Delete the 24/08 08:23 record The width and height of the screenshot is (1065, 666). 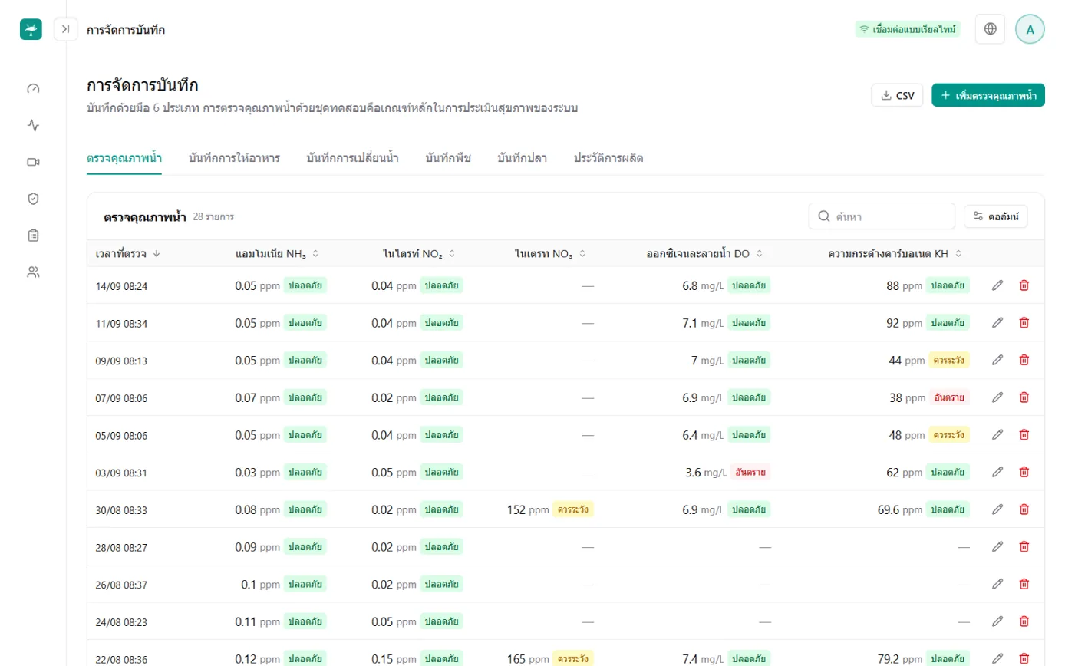[1024, 621]
